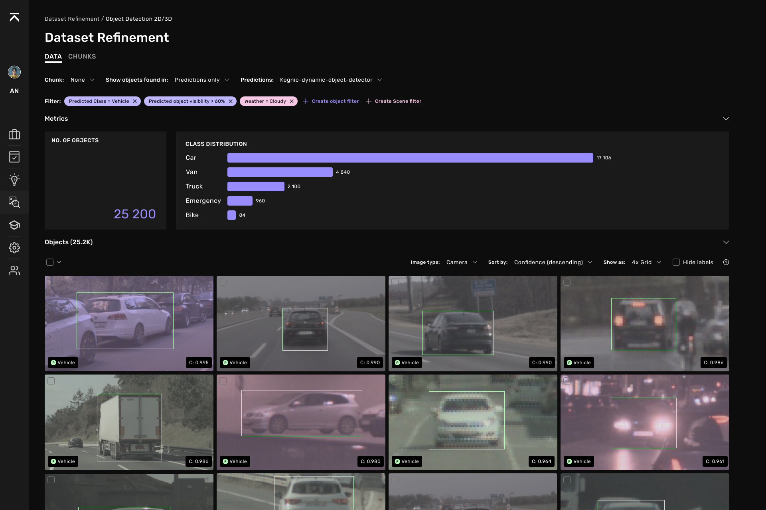The height and width of the screenshot is (510, 766).
Task: Open the graduation cap training section
Action: click(x=14, y=225)
